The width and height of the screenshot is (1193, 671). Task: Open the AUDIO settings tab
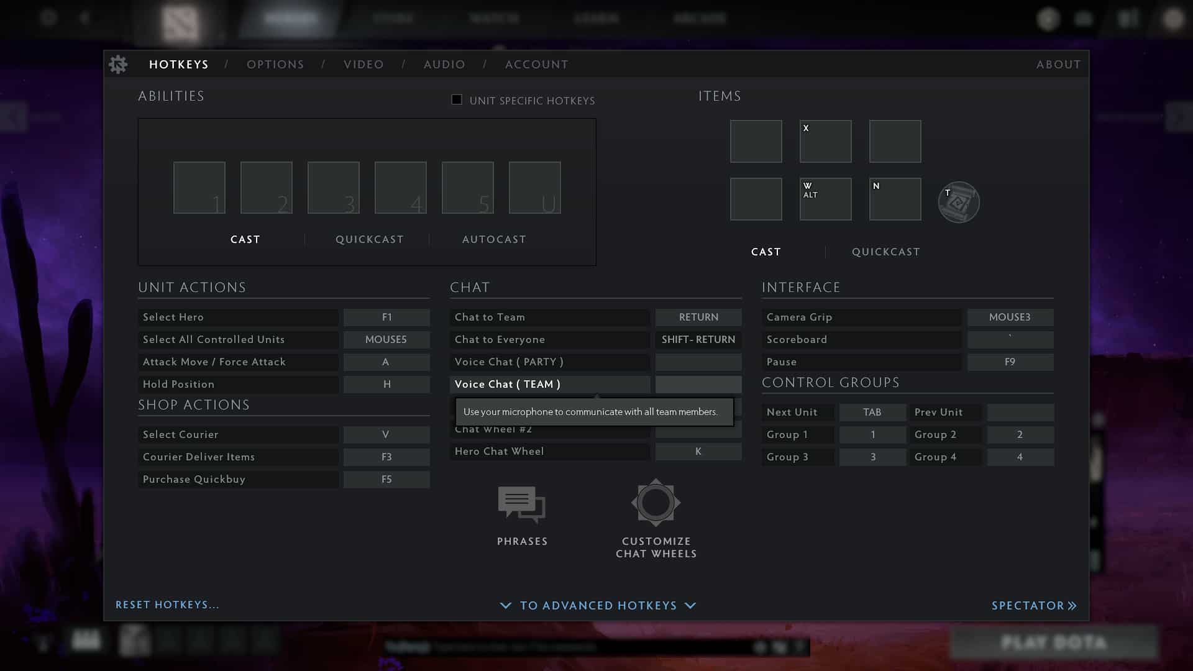(x=444, y=64)
